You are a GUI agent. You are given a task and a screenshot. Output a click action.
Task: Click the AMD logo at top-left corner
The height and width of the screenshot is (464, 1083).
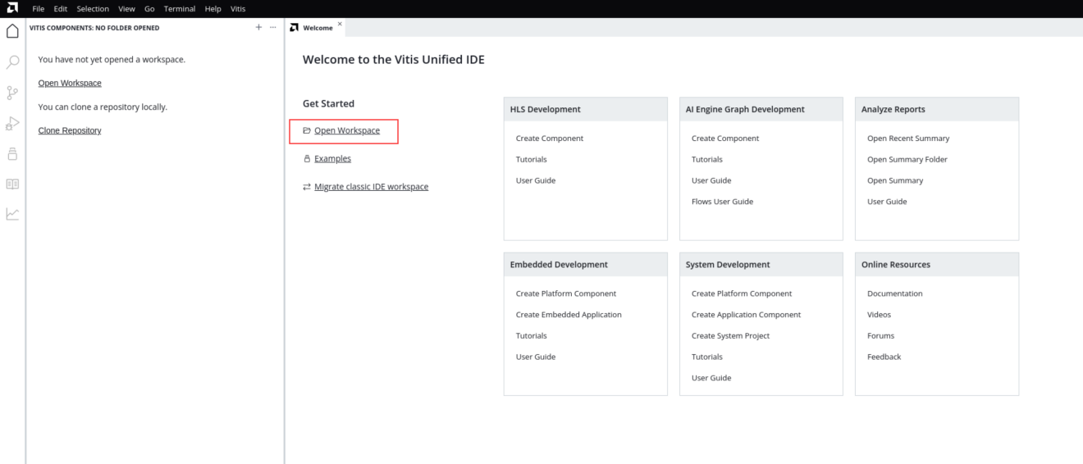(x=12, y=8)
